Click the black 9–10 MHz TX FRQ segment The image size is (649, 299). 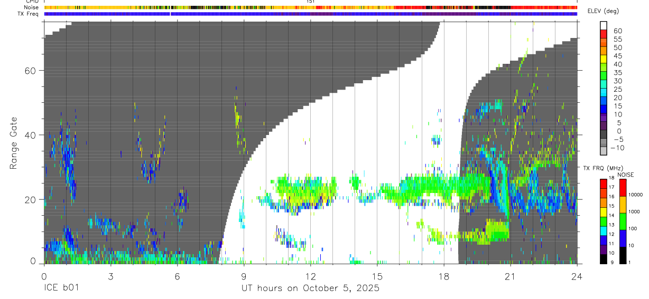pos(604,258)
